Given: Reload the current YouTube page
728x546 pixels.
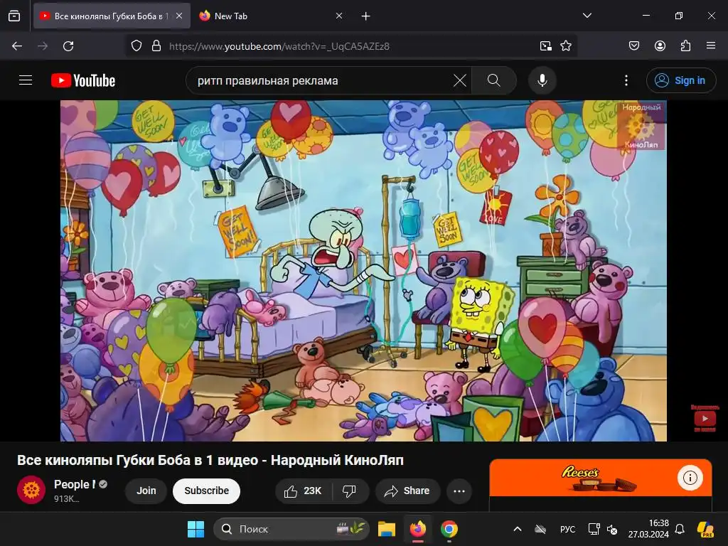Looking at the screenshot, I should pos(68,46).
